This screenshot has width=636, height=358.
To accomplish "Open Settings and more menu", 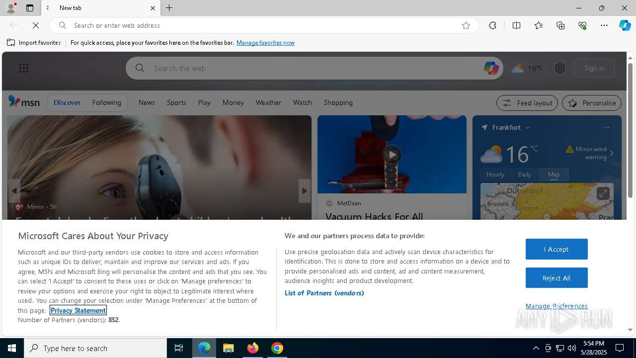I will pos(604,25).
